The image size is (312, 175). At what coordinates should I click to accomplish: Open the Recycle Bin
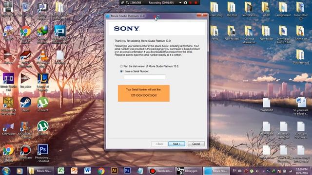click(25, 9)
